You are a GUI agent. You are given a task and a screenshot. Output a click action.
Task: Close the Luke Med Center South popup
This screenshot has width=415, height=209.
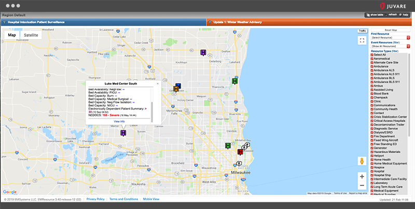(x=158, y=84)
